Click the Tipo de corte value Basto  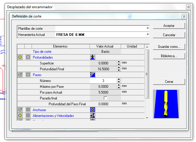click(105, 52)
